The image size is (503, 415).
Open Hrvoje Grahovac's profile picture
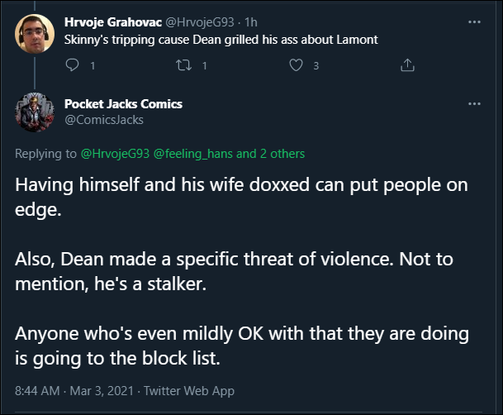pyautogui.click(x=35, y=34)
